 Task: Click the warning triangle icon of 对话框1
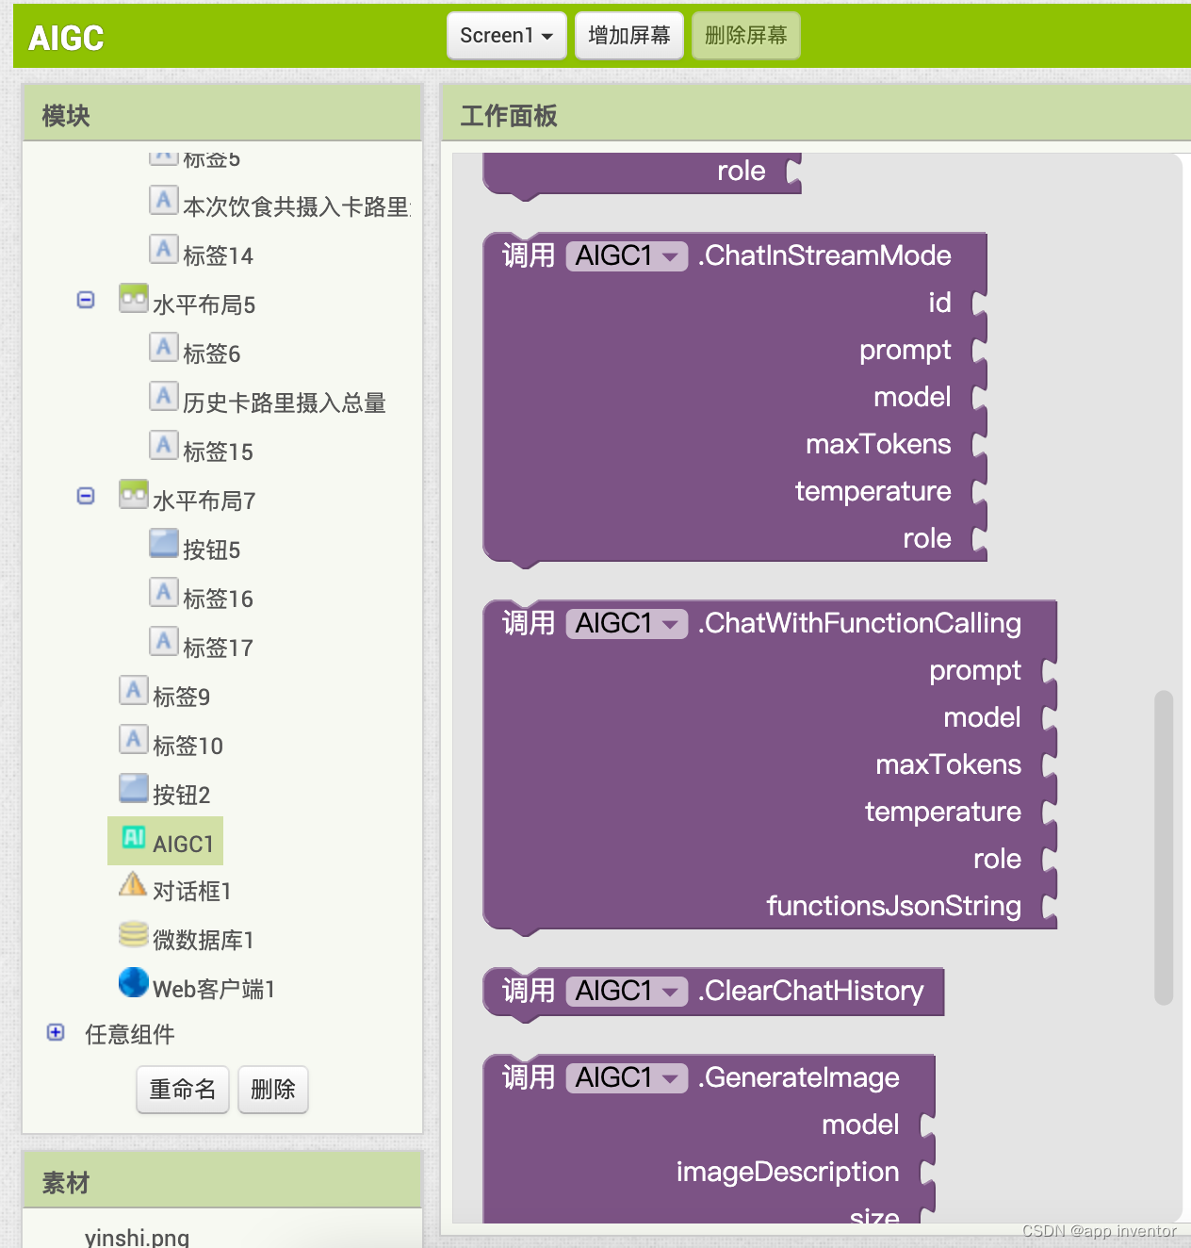[133, 884]
